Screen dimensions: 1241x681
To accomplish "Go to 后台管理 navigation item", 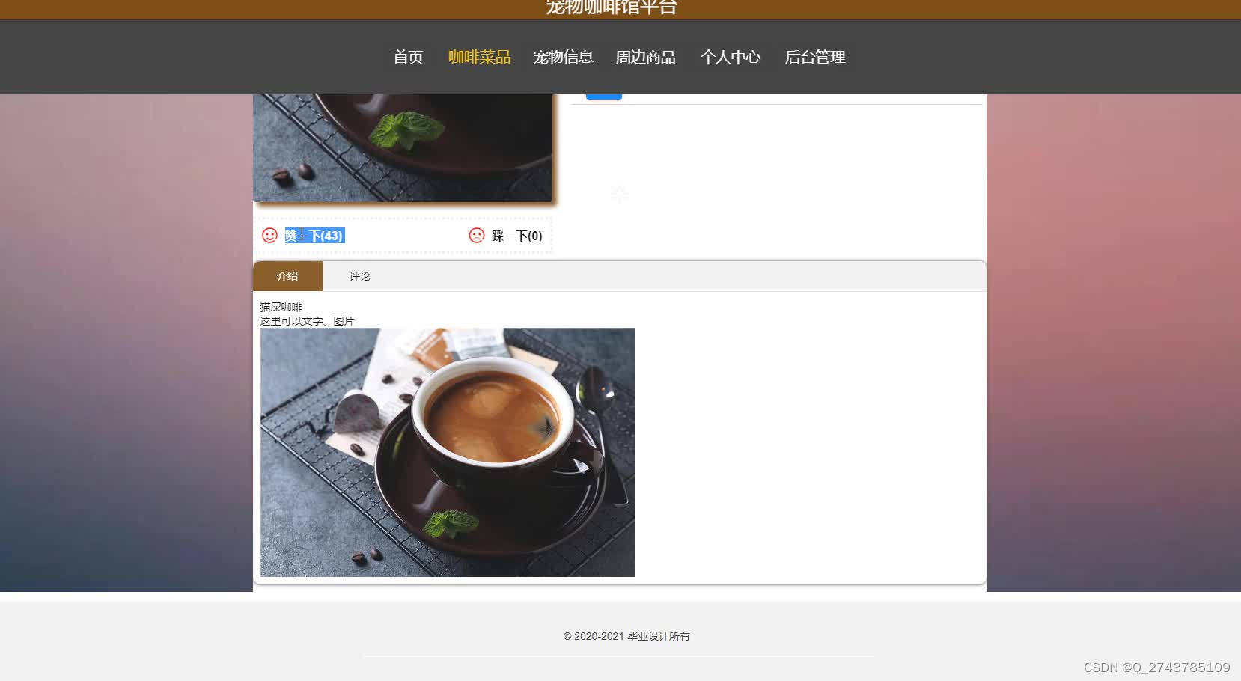I will tap(815, 57).
